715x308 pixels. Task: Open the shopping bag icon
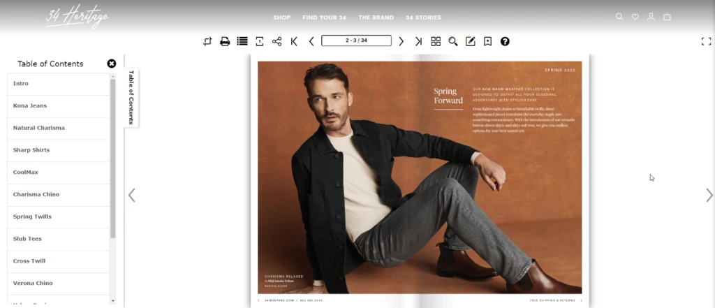[667, 17]
